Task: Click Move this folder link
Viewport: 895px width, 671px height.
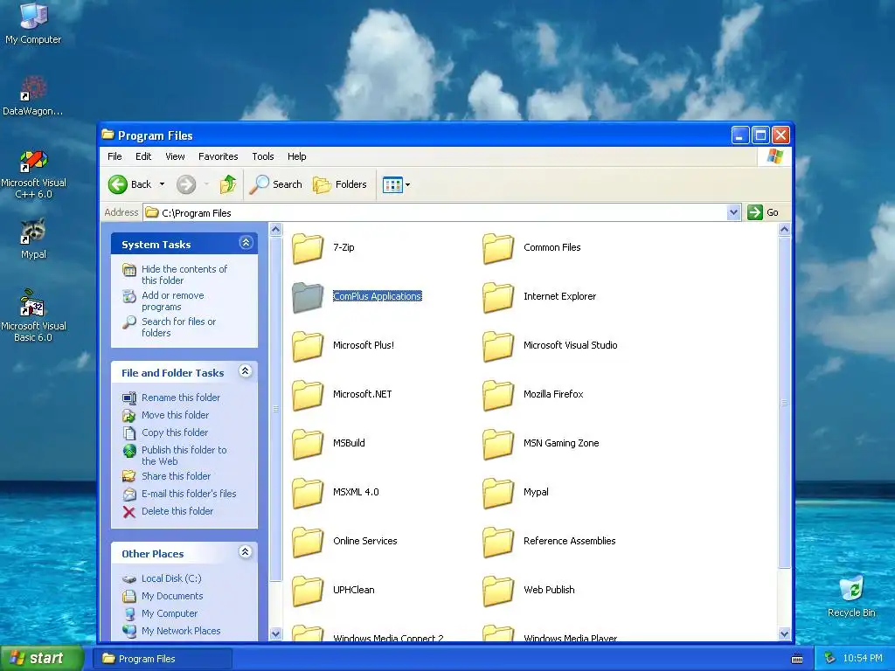Action: click(x=175, y=415)
